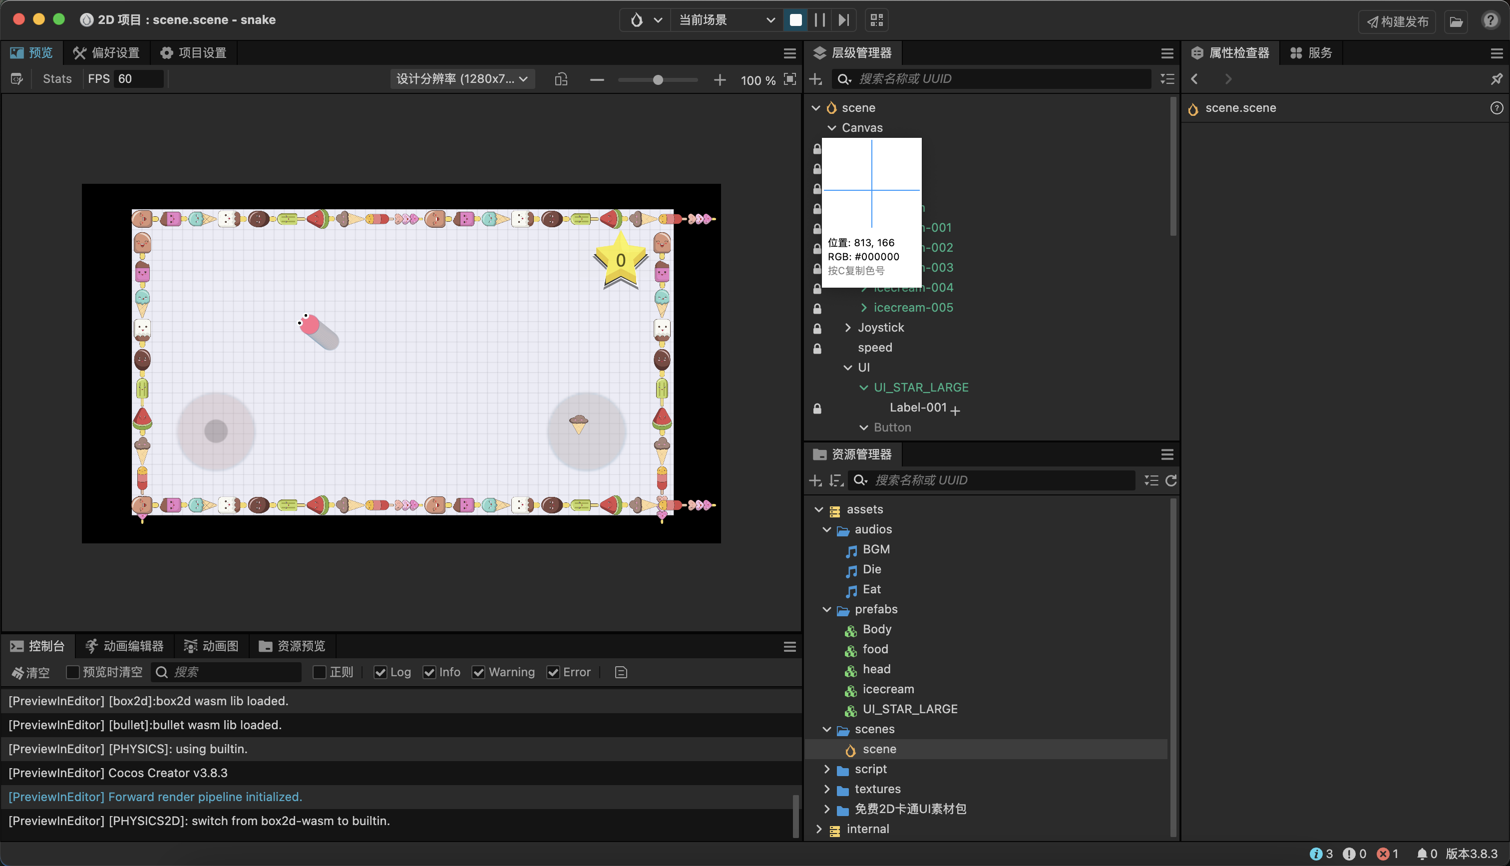Expand the Joystick node
The width and height of the screenshot is (1510, 866).
(x=848, y=328)
